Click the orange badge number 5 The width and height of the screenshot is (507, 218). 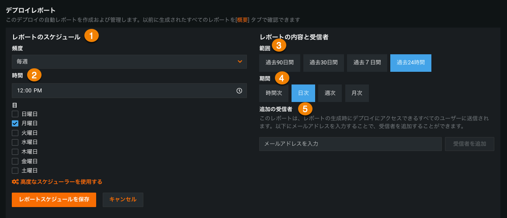(x=305, y=109)
